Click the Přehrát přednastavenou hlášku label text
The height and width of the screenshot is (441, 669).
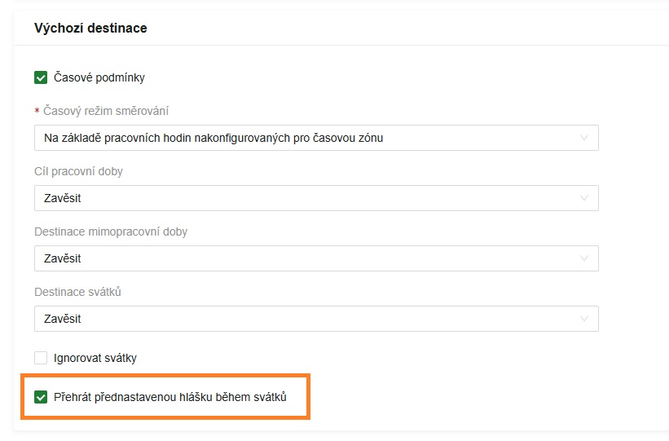coord(170,398)
